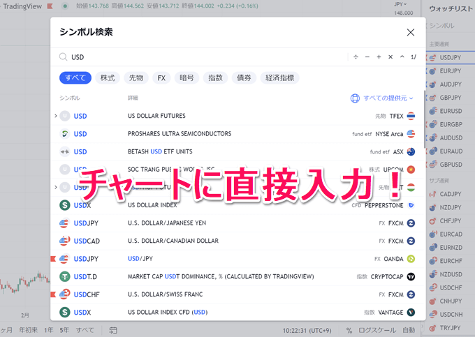Insert the multiplication operator in search
The image size is (475, 337).
point(390,57)
